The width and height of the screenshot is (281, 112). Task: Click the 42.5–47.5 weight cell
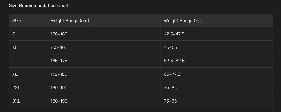[x=174, y=34]
